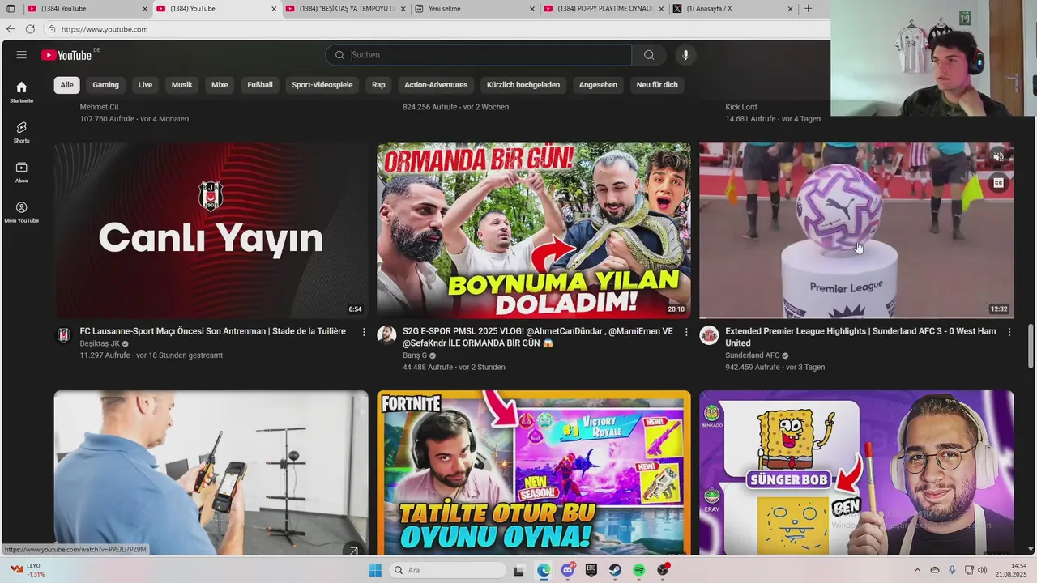Go back with browser back arrow

[11, 29]
